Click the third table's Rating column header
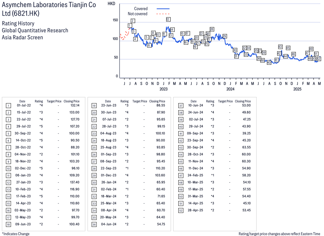Screen dimensions: 324x236 tap(210, 101)
